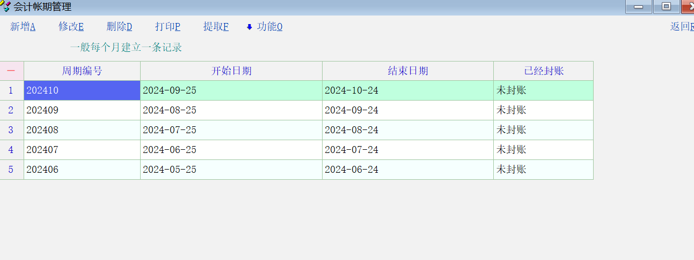Select row number 2 header
This screenshot has width=694, height=260.
[x=11, y=110]
